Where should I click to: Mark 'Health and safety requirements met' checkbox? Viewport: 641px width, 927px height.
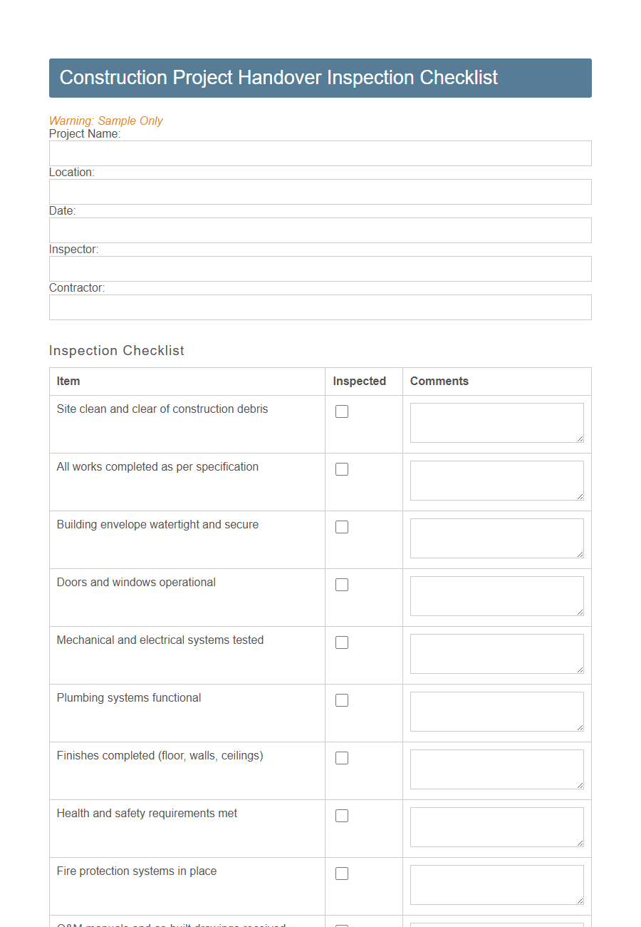tap(342, 816)
